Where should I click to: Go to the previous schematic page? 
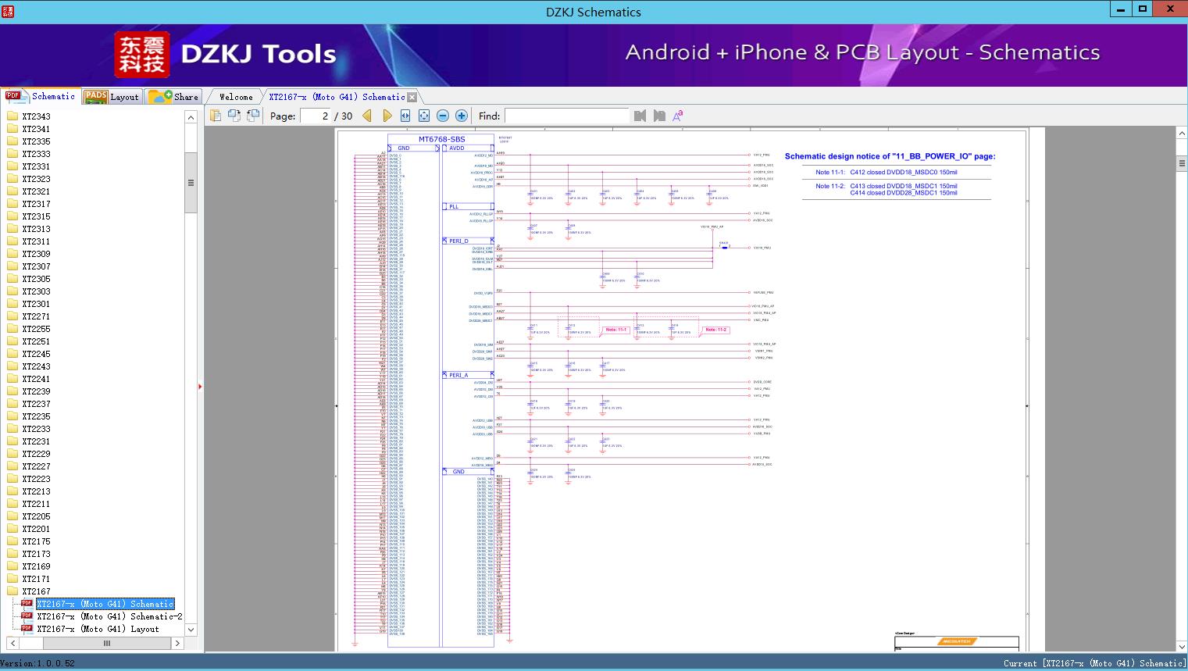point(367,116)
